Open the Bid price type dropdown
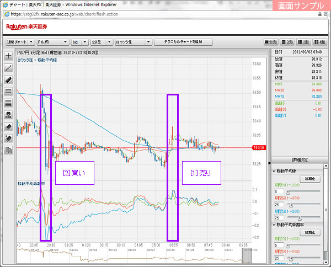Viewport: 331px width, 267px height. click(x=79, y=42)
